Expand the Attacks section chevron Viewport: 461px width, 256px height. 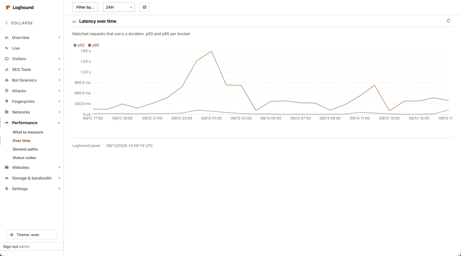pyautogui.click(x=59, y=91)
